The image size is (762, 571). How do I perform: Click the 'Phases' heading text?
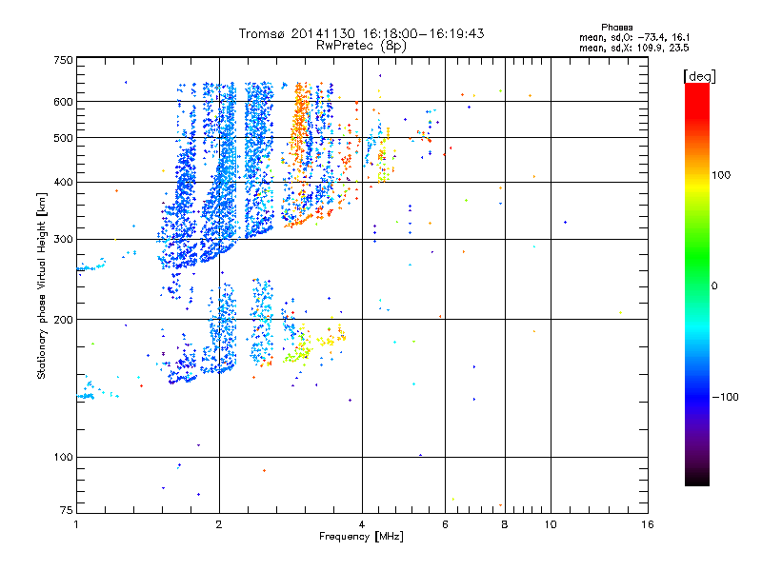point(616,28)
